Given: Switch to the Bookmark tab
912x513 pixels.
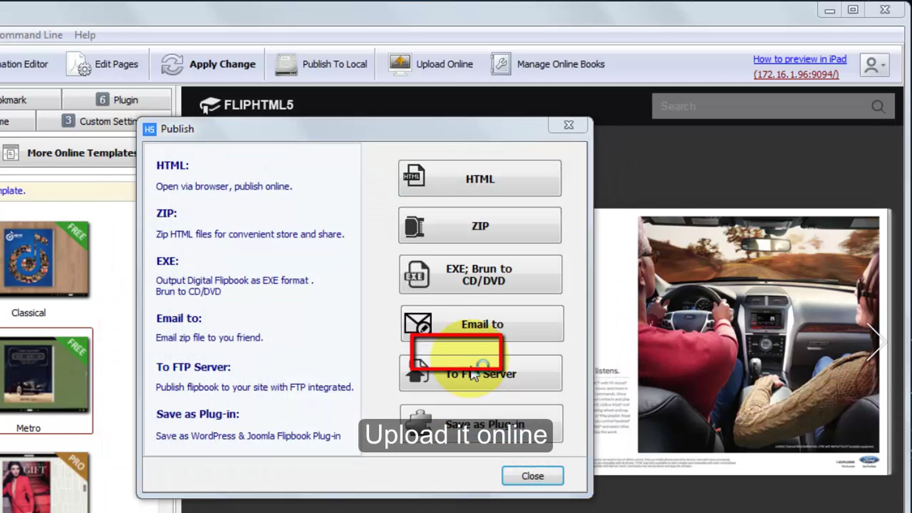Looking at the screenshot, I should [x=30, y=100].
